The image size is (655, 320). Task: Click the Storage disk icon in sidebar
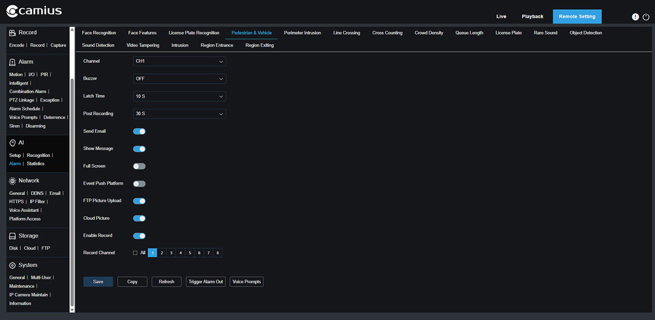(x=12, y=236)
